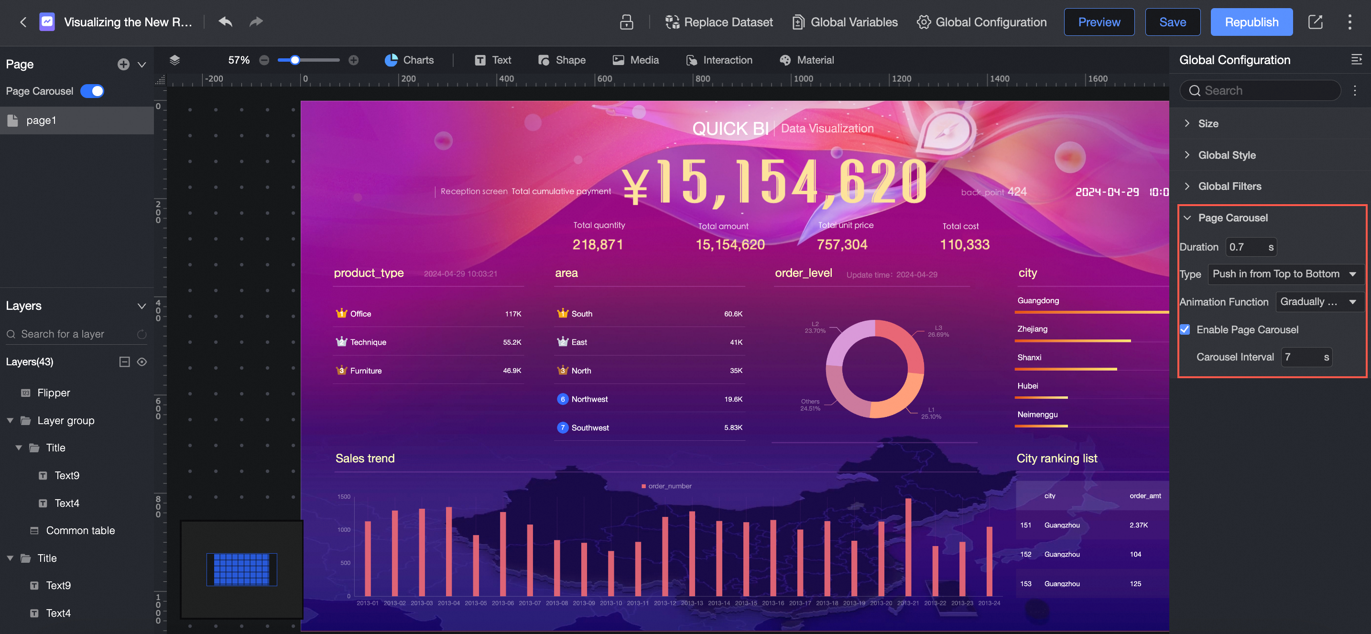Open the carousel Type dropdown
The height and width of the screenshot is (634, 1371).
[x=1283, y=273]
